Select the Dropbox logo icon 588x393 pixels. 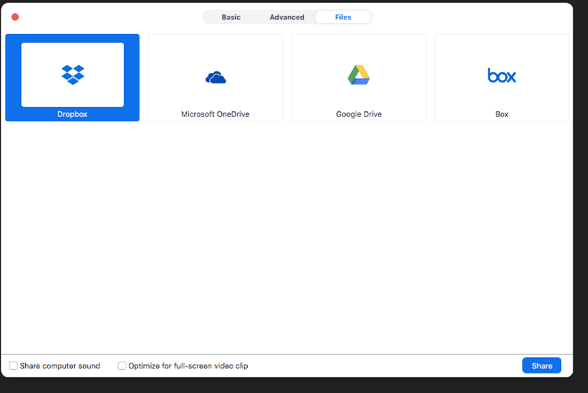point(73,75)
